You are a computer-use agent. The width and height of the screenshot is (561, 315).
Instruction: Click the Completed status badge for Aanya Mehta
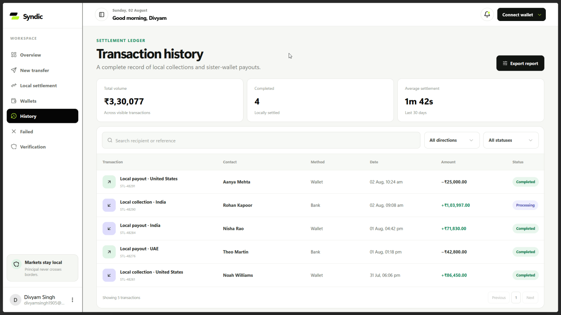[525, 182]
